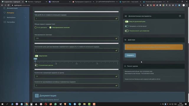Open Telegram from the taskbar
Viewport: 189px width, 106px height.
pyautogui.click(x=60, y=104)
